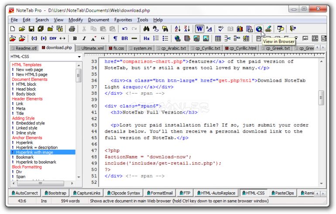Click the Find binoculars icon
The height and width of the screenshot is (214, 336).
tap(147, 29)
